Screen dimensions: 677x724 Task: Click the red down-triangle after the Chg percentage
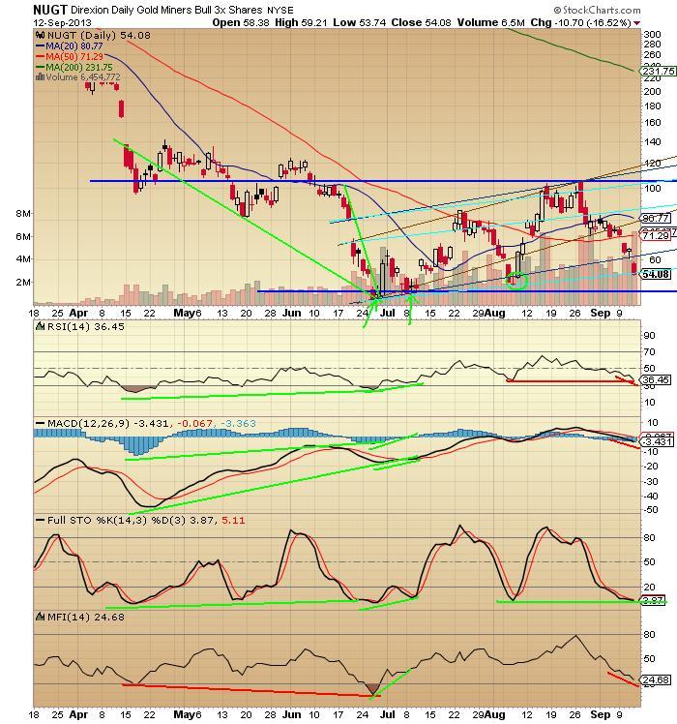[636, 23]
